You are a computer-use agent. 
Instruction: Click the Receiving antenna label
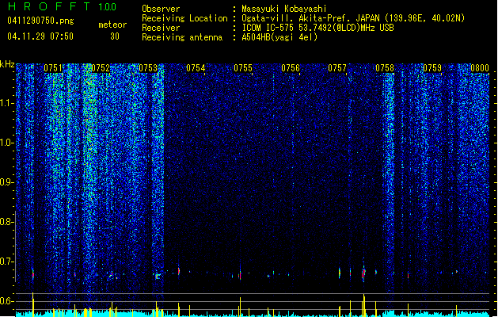click(x=182, y=37)
